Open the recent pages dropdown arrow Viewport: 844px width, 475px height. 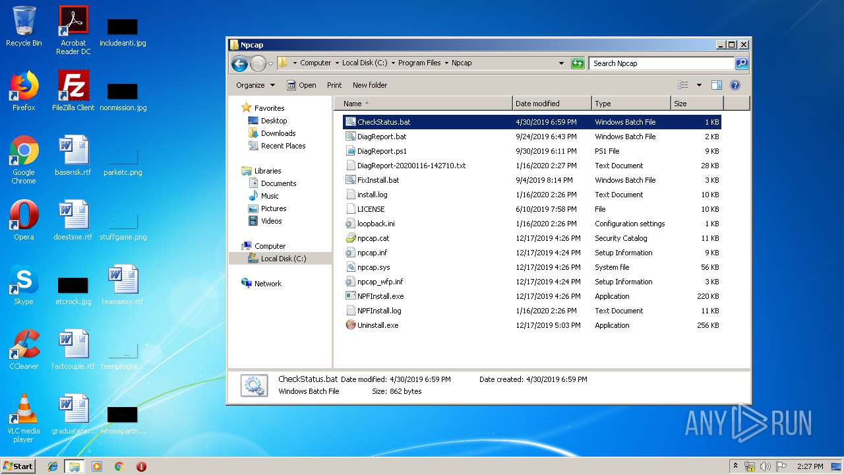(x=270, y=64)
